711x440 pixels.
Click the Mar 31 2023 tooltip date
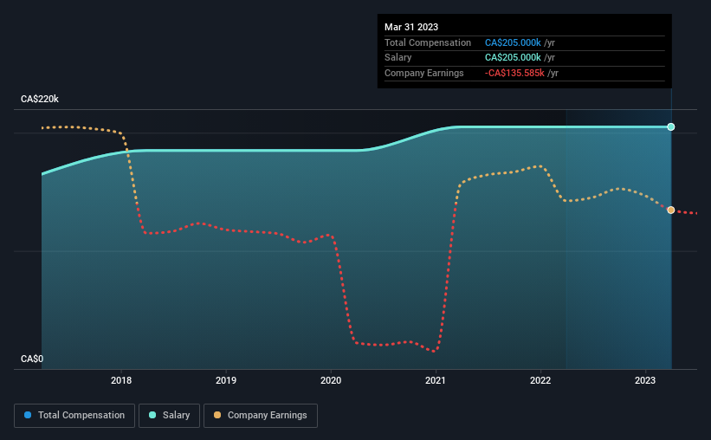pos(411,27)
